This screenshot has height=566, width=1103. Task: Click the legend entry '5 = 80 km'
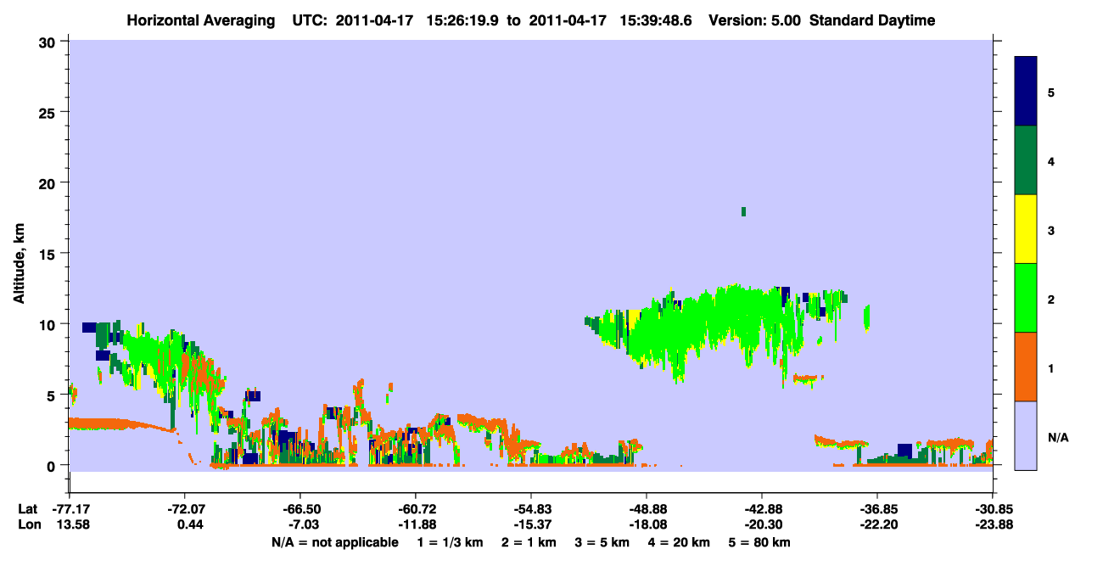point(760,542)
